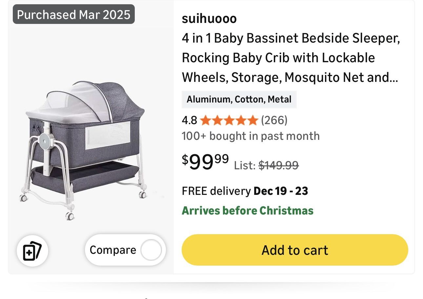Select the Aluminum, Cotton, Metal material tag
Viewport: 423px width, 299px height.
click(x=239, y=100)
